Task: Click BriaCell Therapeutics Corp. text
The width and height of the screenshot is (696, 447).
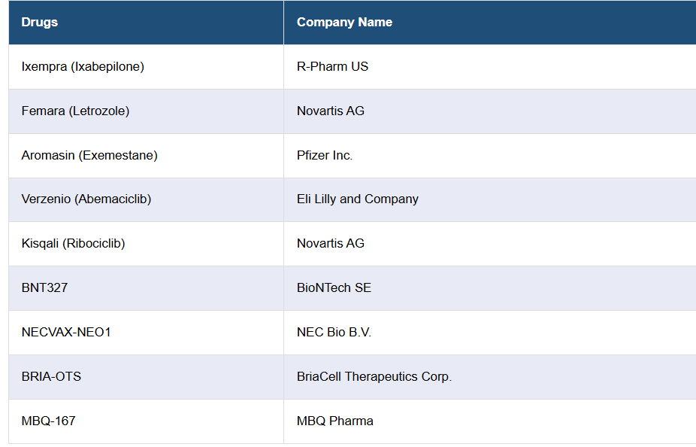Action: 374,376
